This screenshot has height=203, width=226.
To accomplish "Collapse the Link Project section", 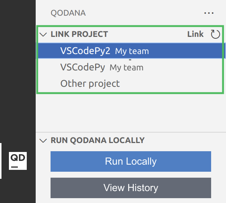I will pyautogui.click(x=43, y=34).
